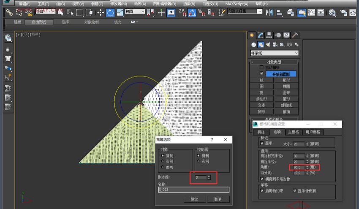Open the Curve Editor icon

[311, 12]
